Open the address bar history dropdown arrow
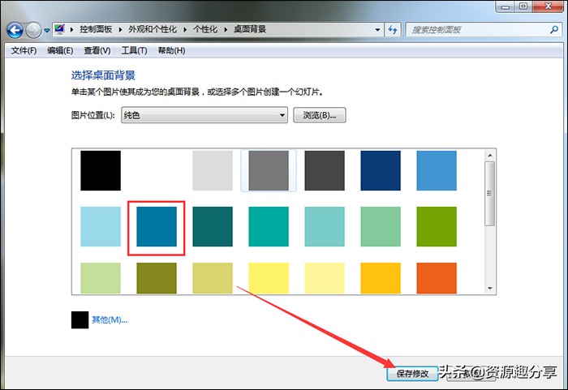 click(x=376, y=30)
